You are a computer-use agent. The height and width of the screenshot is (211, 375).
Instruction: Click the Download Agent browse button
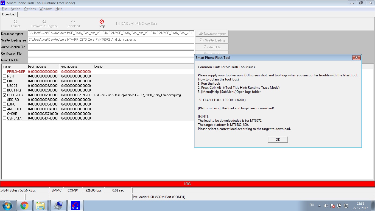coord(212,34)
